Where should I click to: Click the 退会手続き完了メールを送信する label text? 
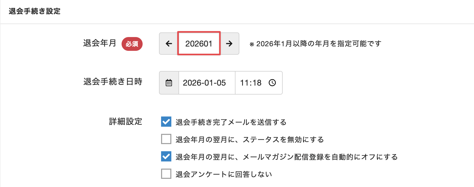click(x=231, y=122)
